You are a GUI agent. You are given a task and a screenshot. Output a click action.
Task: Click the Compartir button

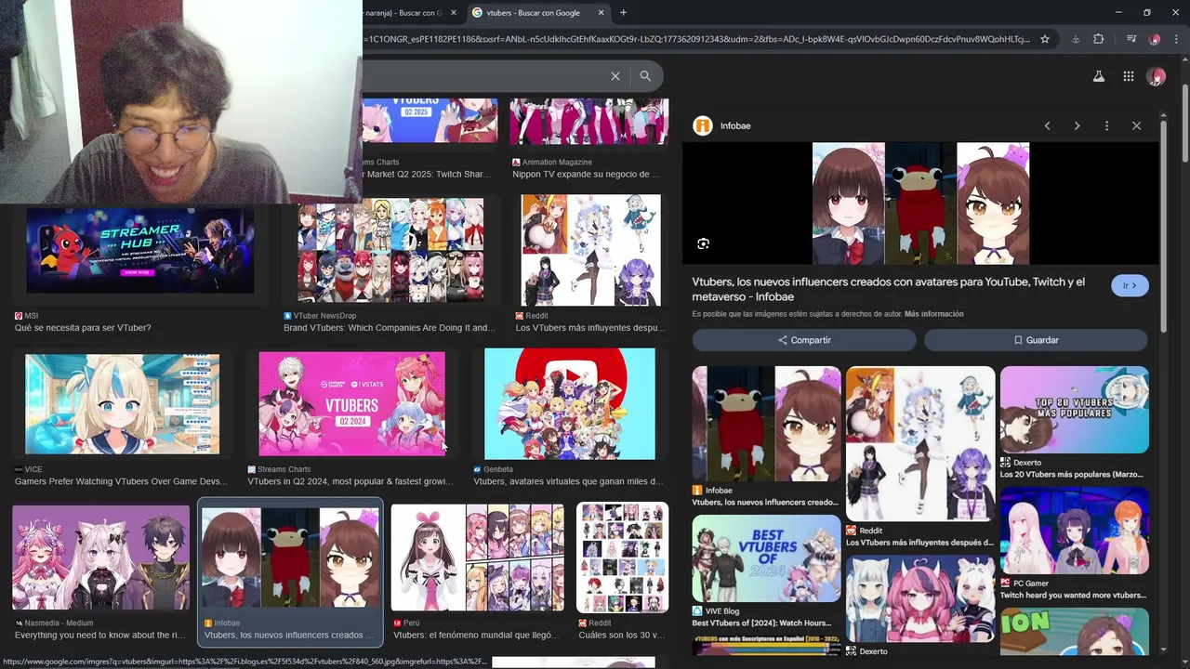805,340
